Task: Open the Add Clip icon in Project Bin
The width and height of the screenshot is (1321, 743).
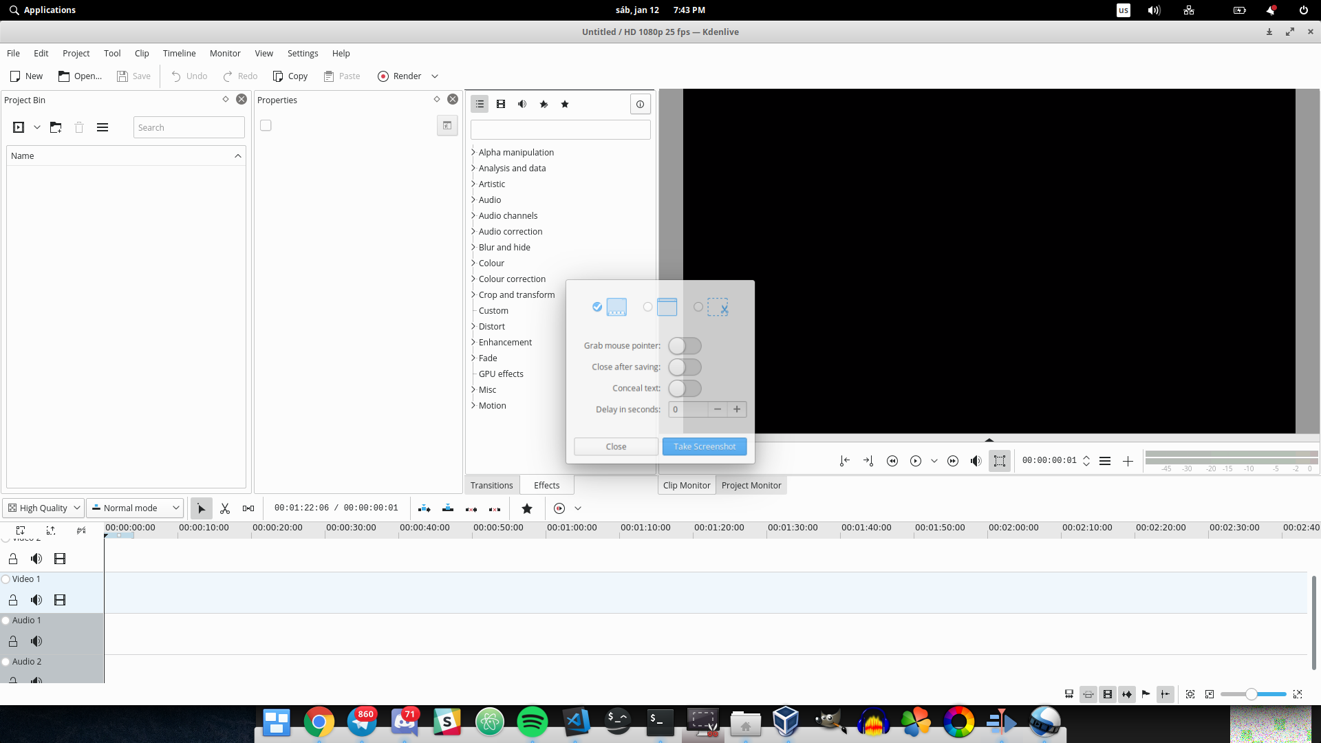Action: (x=19, y=127)
